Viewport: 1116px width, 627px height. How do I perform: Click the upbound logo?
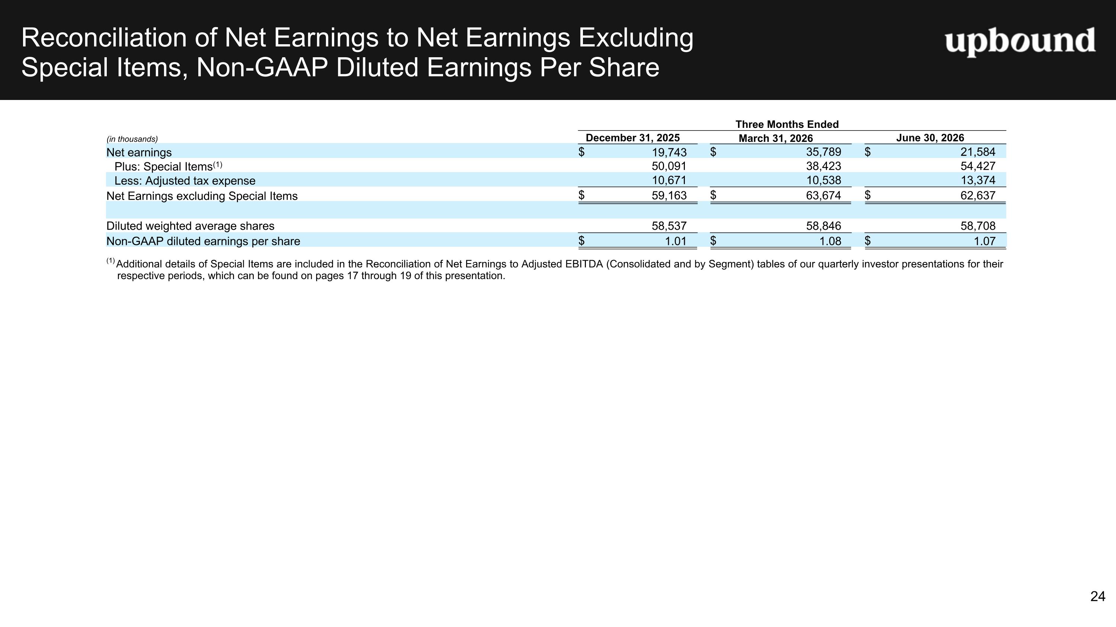[1020, 42]
